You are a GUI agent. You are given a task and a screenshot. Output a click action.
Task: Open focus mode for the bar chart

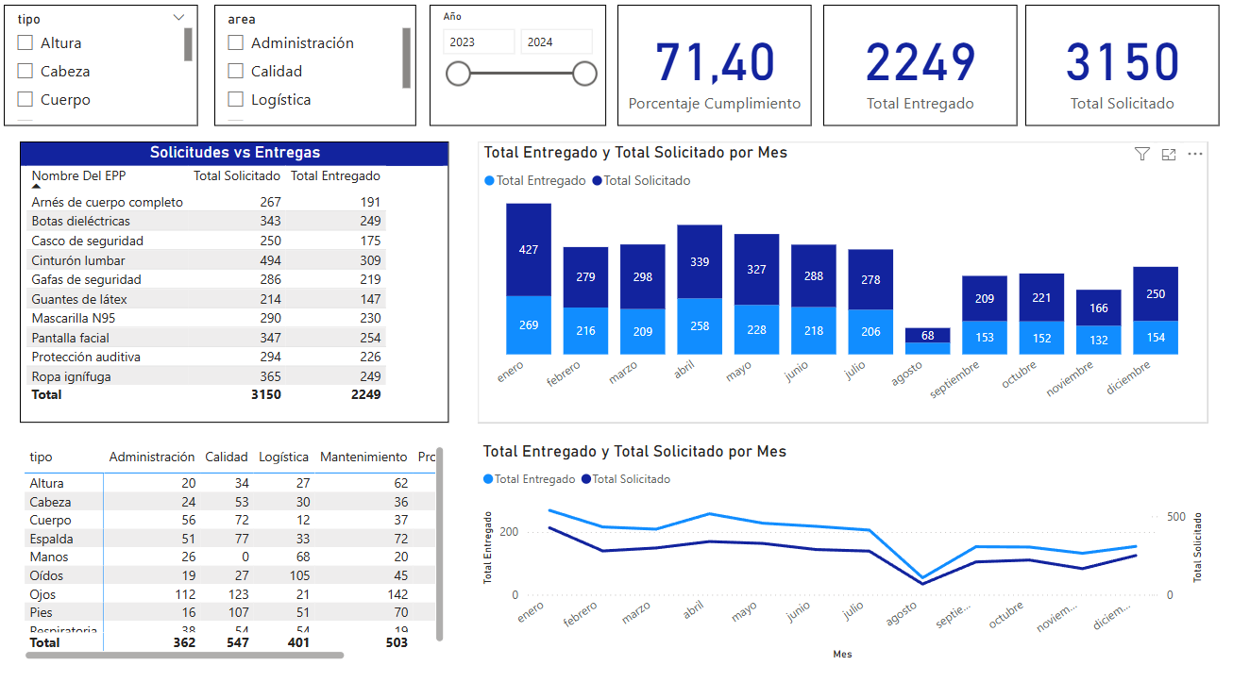point(1169,154)
